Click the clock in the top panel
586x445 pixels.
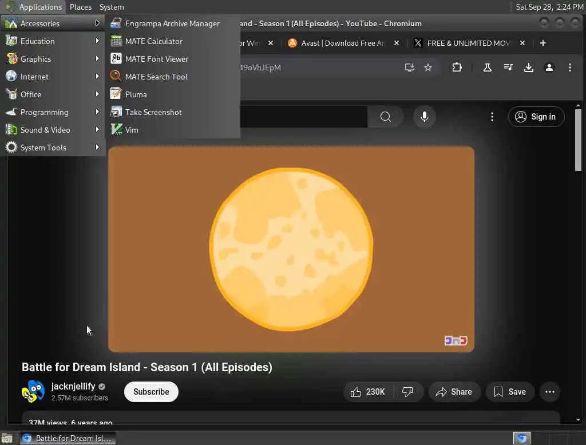click(549, 7)
